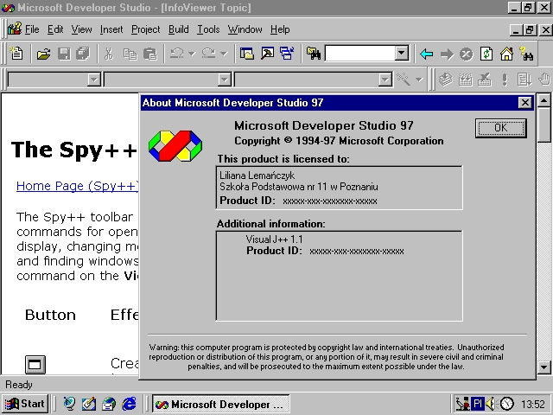This screenshot has width=553, height=415.
Task: Click the Build project icon
Action: coord(466,80)
